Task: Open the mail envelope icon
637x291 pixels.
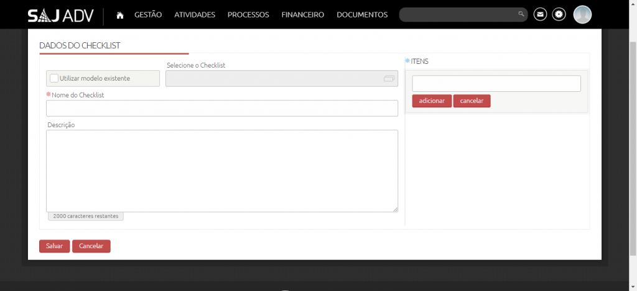Action: (x=540, y=14)
